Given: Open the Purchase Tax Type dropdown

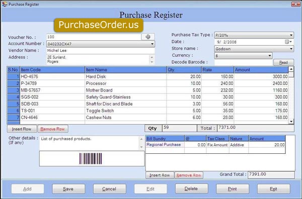Looking at the screenshot, I should 291,35.
